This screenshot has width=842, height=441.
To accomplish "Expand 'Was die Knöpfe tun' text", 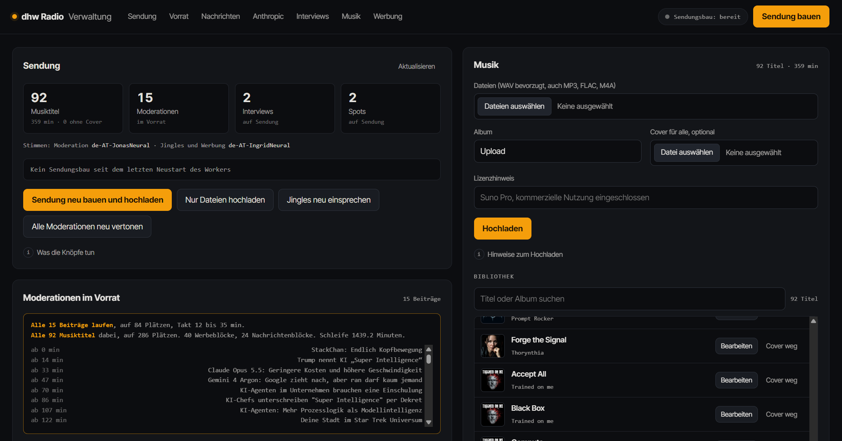I will pyautogui.click(x=66, y=253).
